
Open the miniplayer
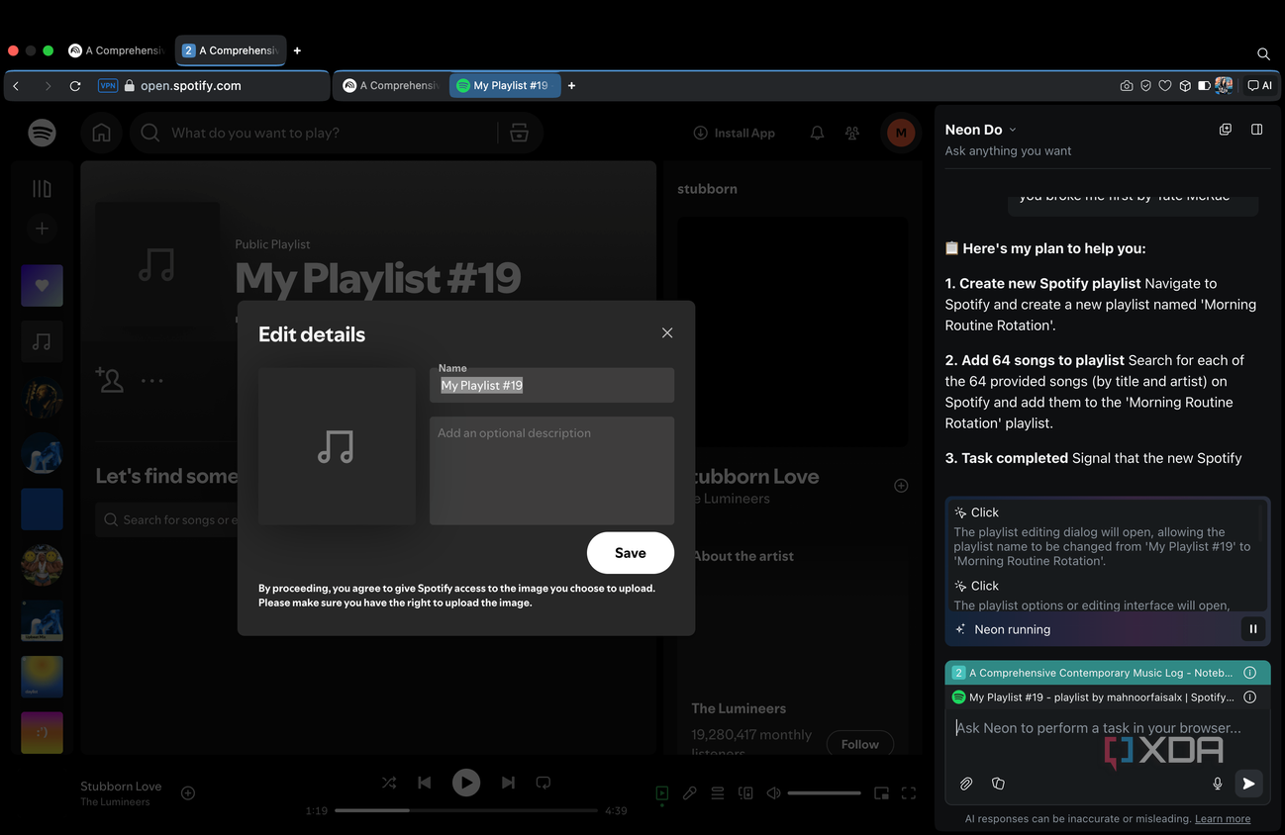pyautogui.click(x=881, y=792)
